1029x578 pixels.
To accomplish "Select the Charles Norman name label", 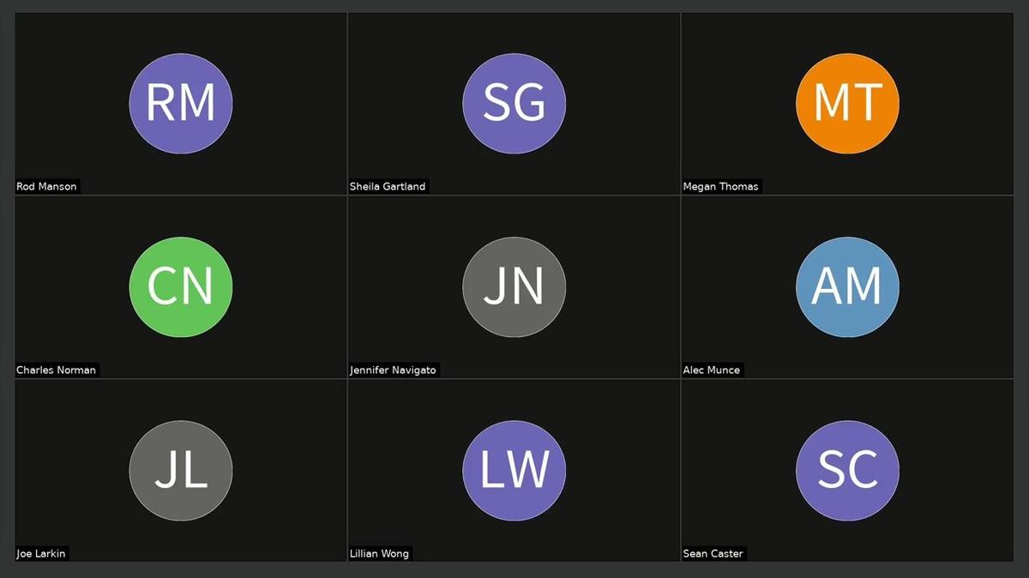I will [x=57, y=370].
